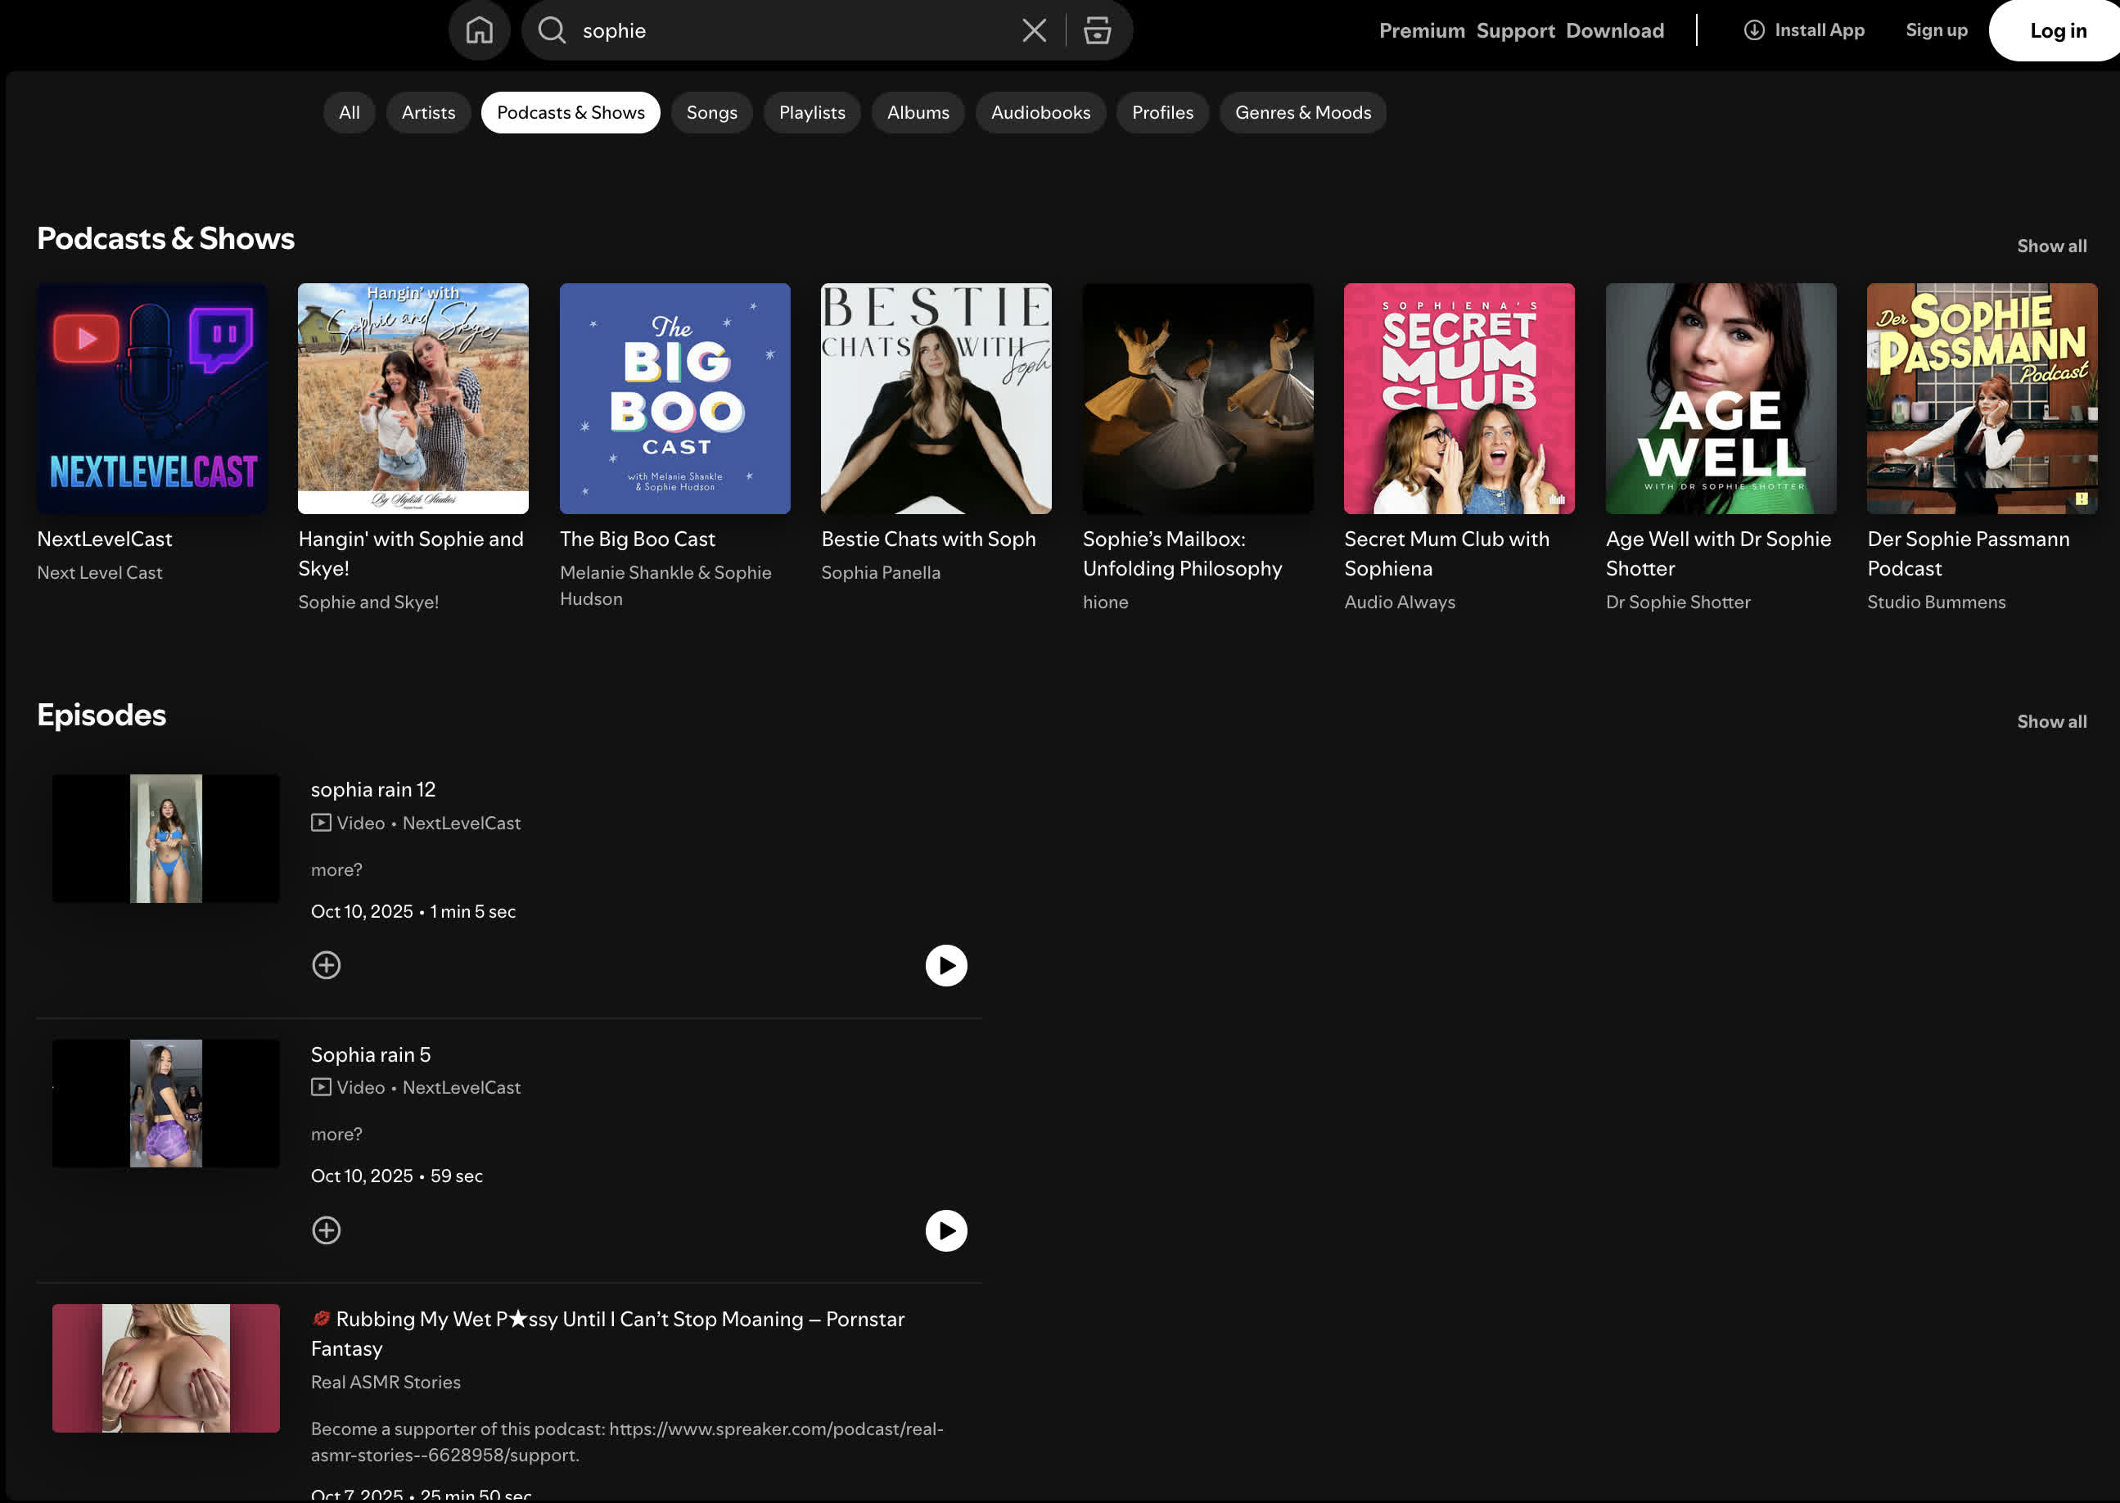
Task: Select the Songs filter chip
Action: (x=710, y=113)
